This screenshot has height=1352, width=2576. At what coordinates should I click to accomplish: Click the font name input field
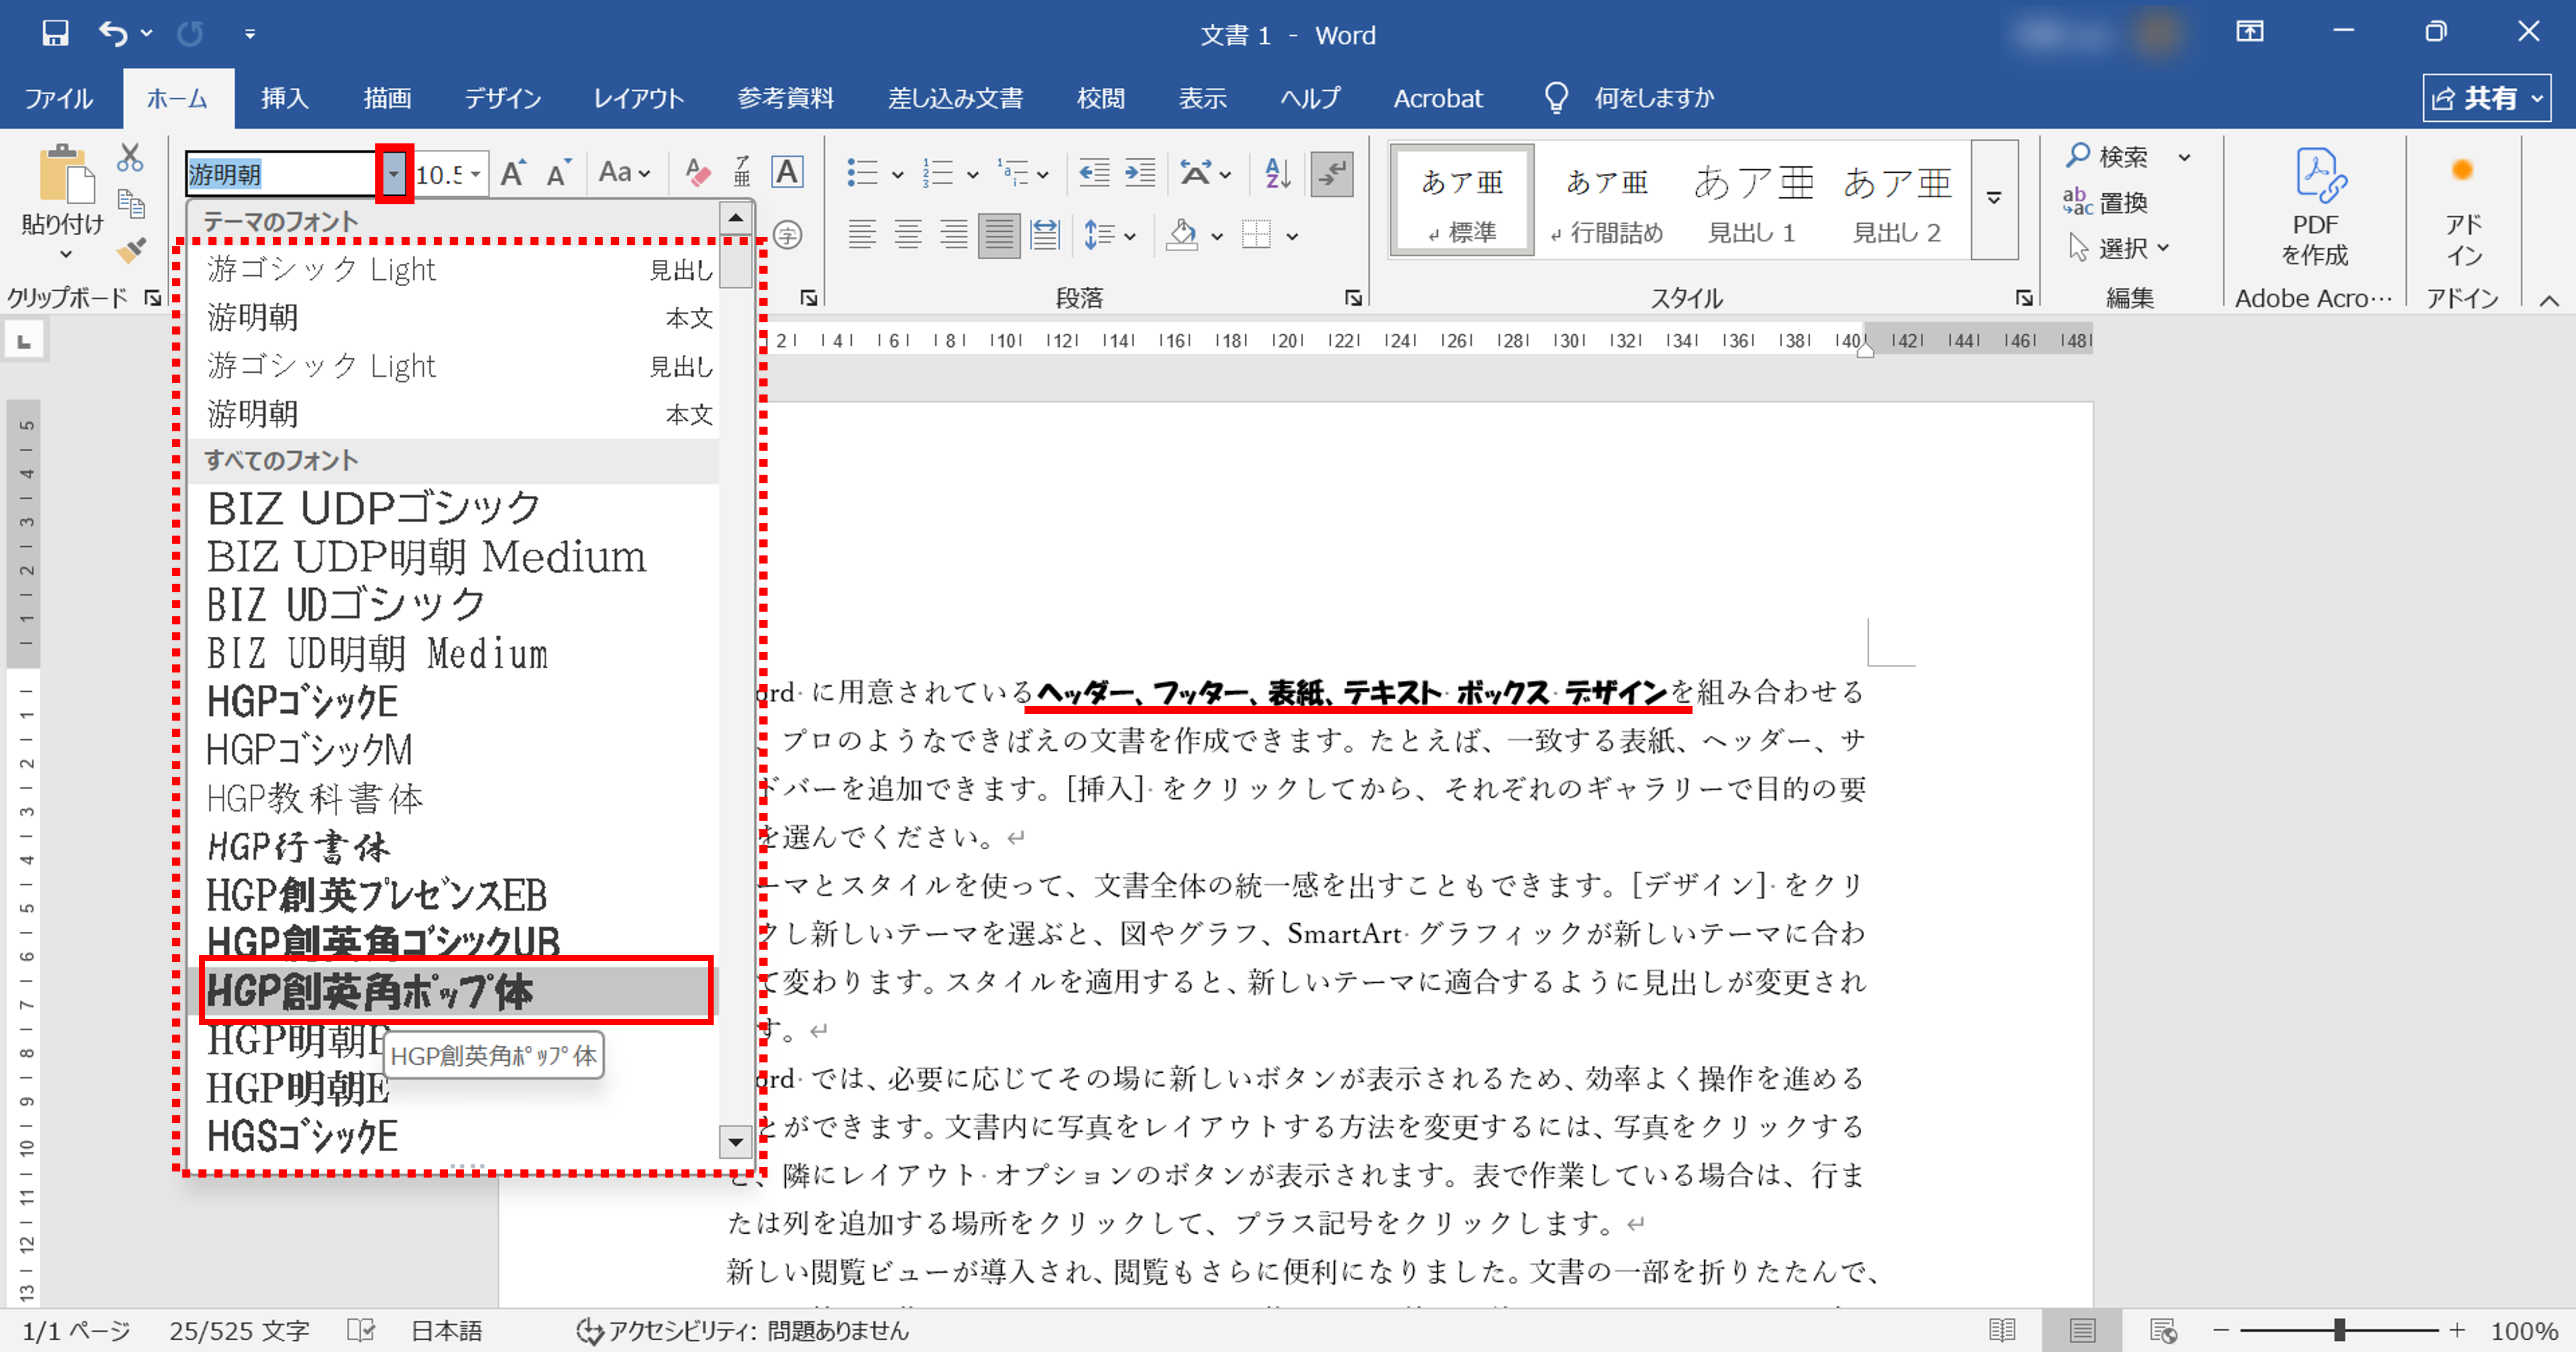click(281, 174)
